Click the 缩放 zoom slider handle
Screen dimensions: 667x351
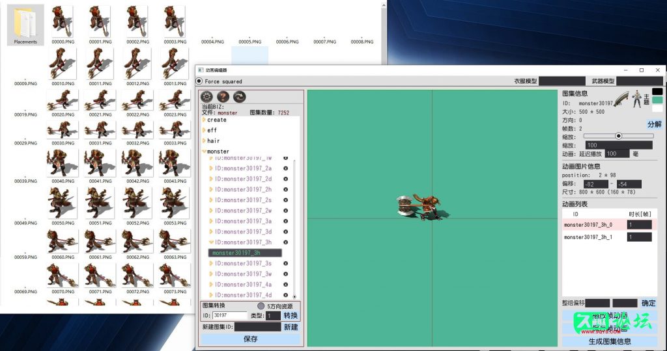pos(619,136)
